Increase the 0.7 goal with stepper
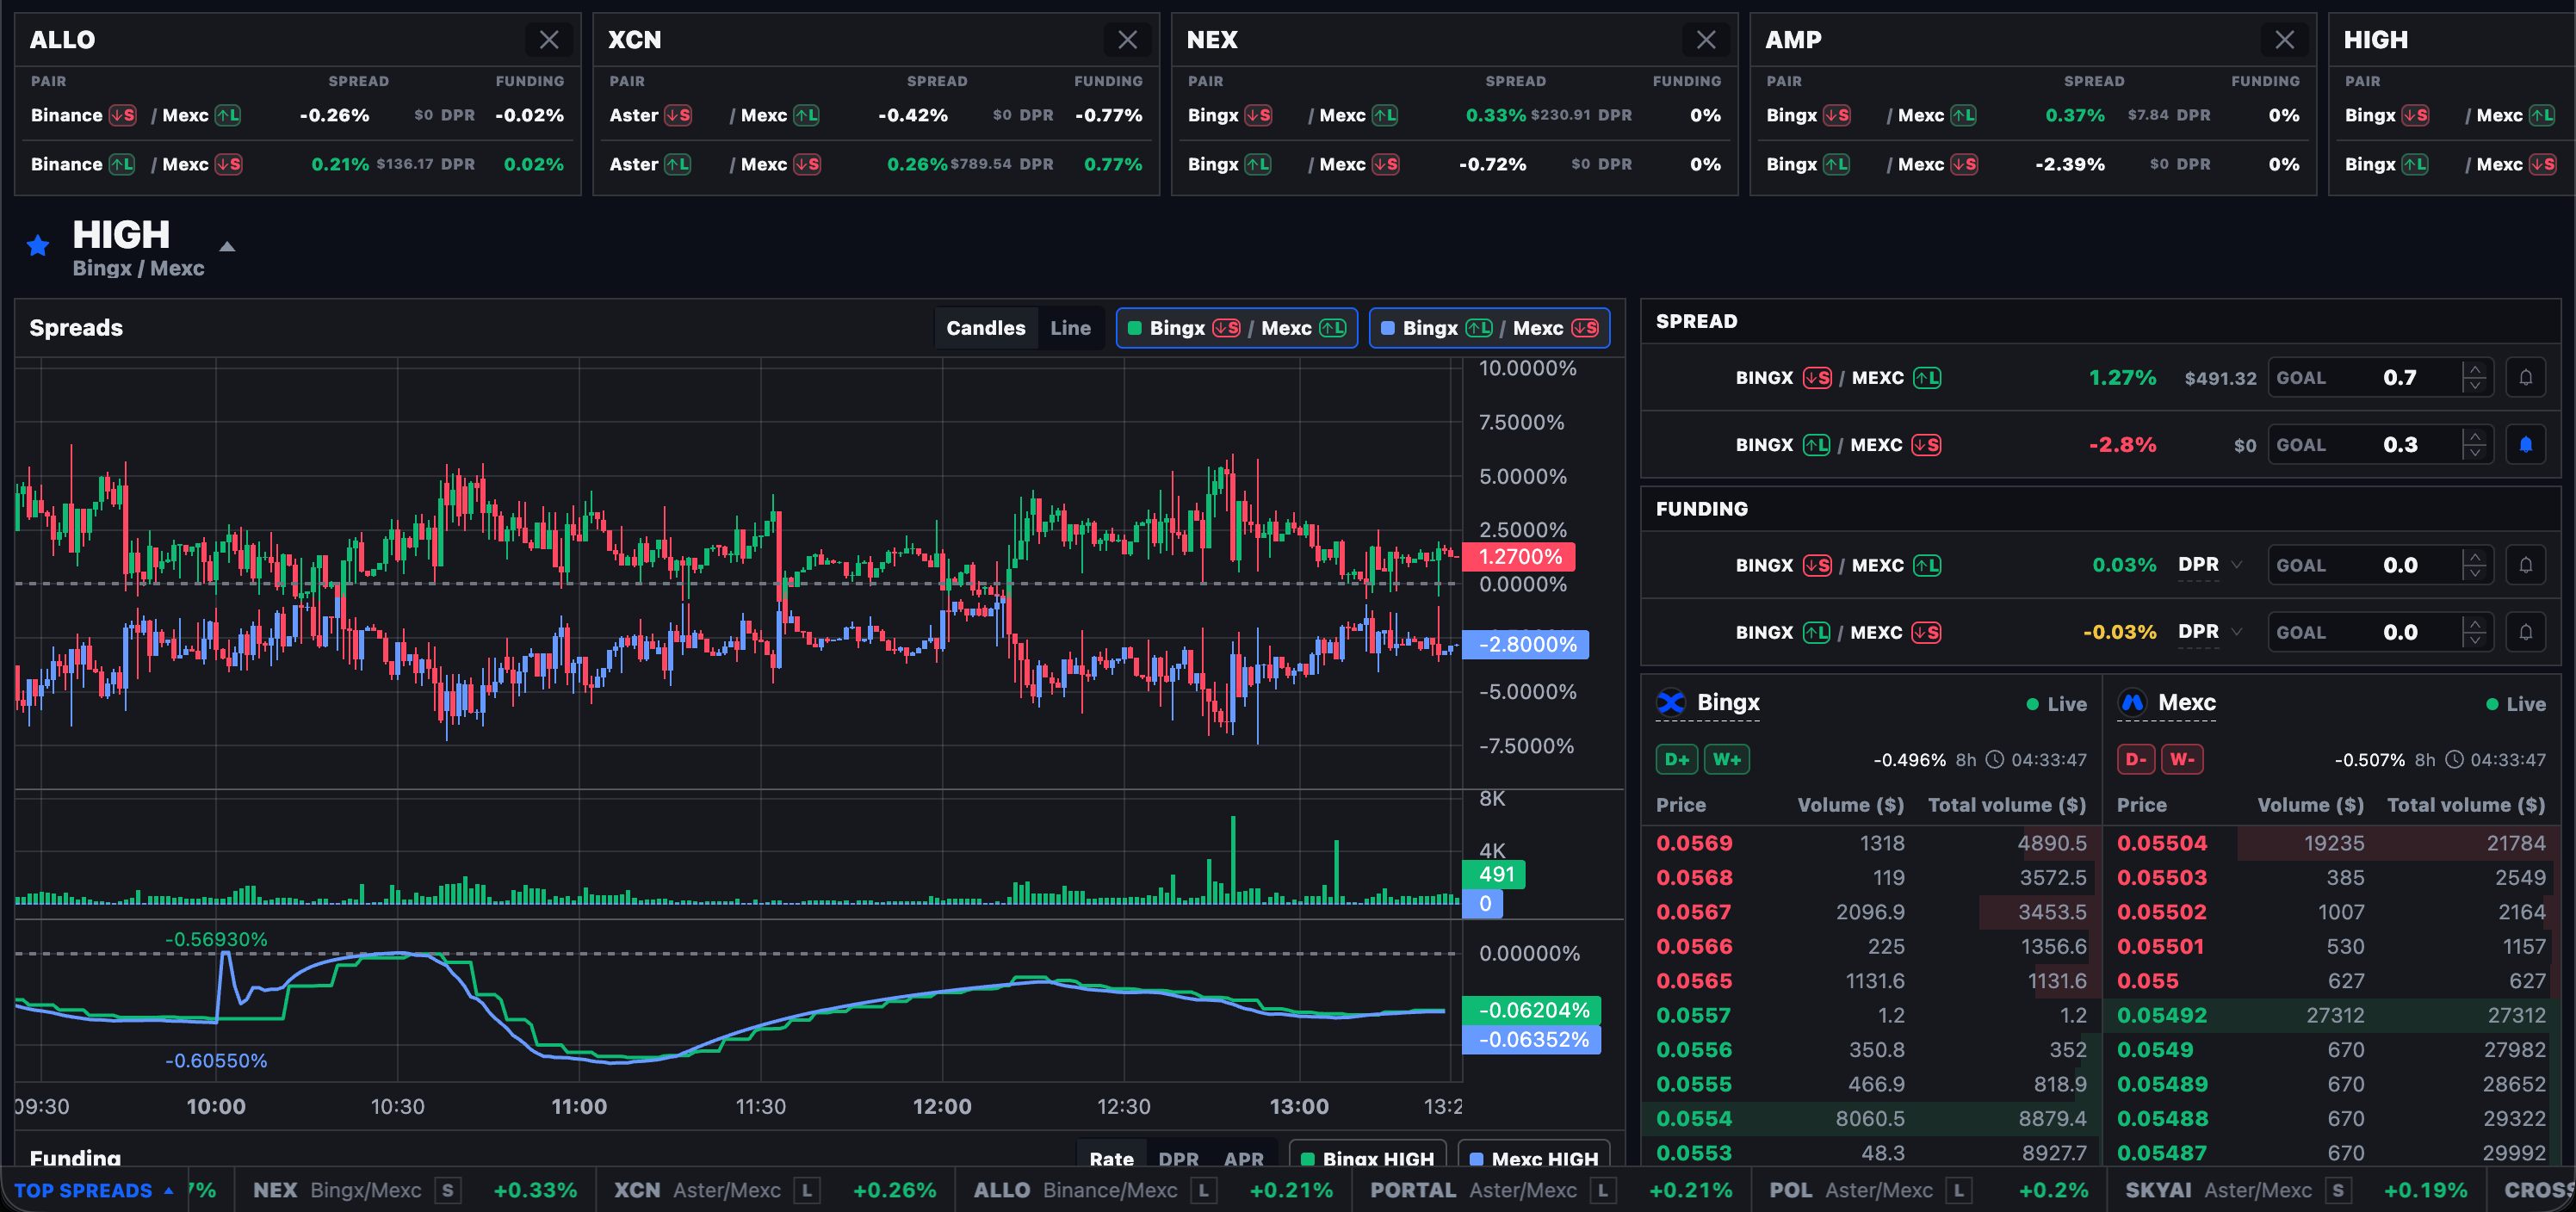The height and width of the screenshot is (1212, 2576). tap(2475, 369)
